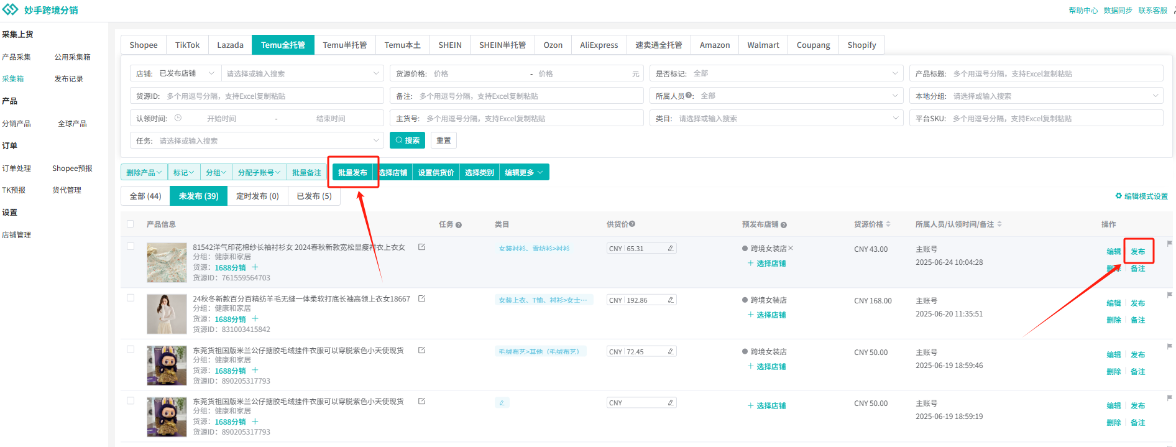Viewport: 1176px width, 447px height.
Task: Open thumbnail of the 81542洋气印花 product
Action: pyautogui.click(x=167, y=262)
